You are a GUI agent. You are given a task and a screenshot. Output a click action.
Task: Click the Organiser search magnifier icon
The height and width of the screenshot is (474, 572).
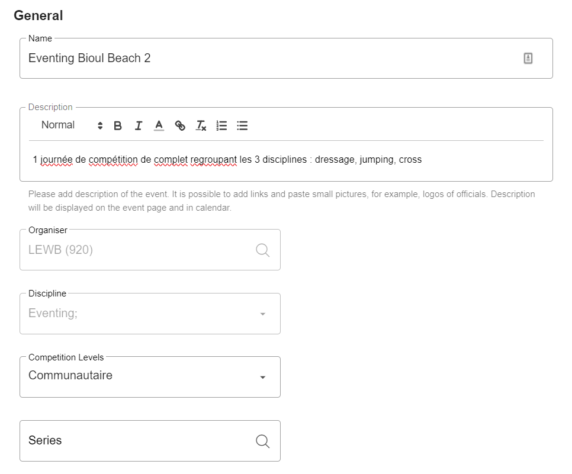[262, 250]
